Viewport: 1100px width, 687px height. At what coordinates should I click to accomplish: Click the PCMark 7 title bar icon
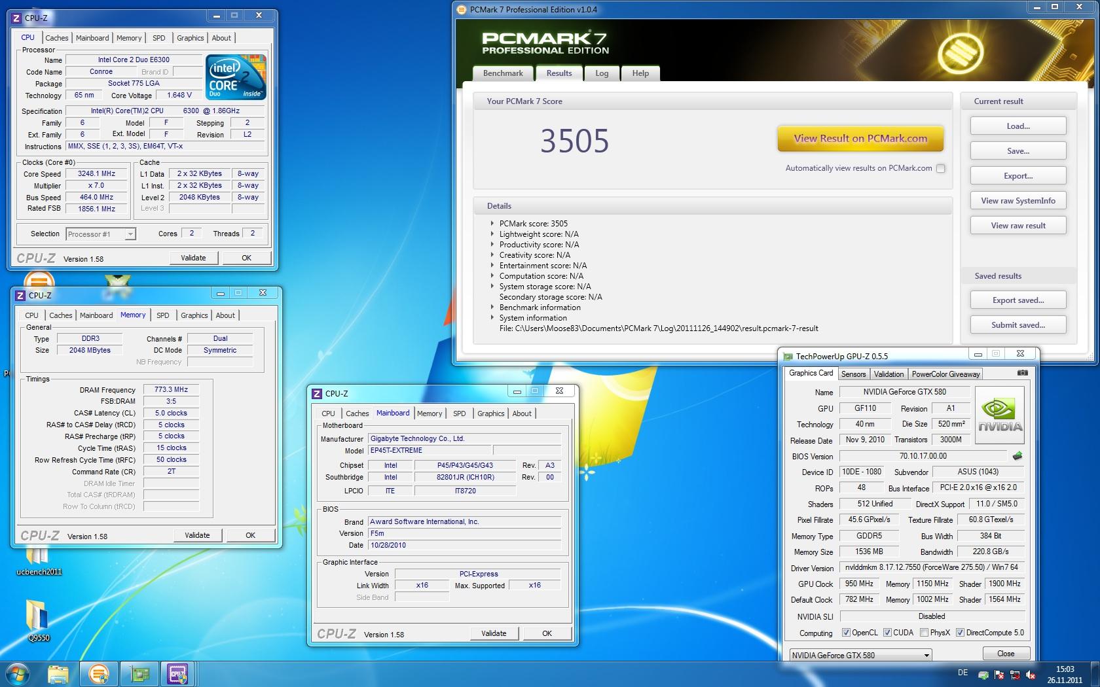462,9
